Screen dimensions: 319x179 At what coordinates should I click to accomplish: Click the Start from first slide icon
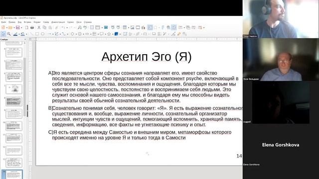coord(113,27)
